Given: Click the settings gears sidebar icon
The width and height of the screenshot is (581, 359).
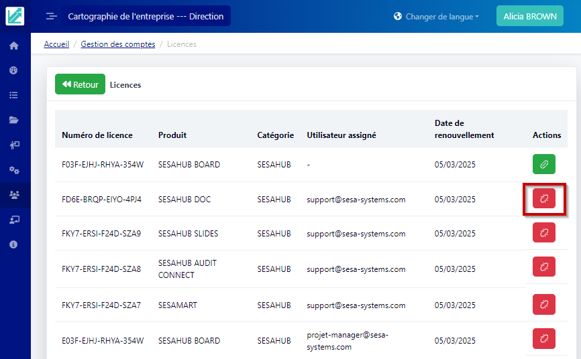Looking at the screenshot, I should click(x=13, y=169).
